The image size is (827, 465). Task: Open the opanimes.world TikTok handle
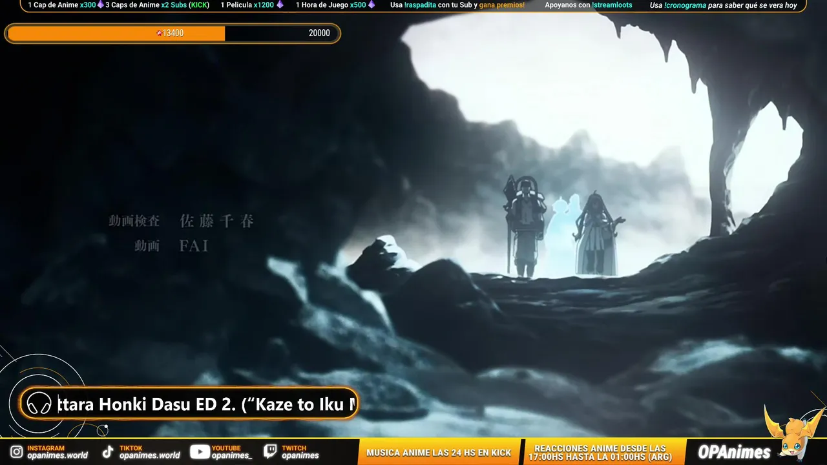click(x=150, y=455)
